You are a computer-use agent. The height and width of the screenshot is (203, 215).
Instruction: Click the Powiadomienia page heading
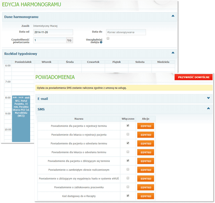pyautogui.click(x=55, y=77)
